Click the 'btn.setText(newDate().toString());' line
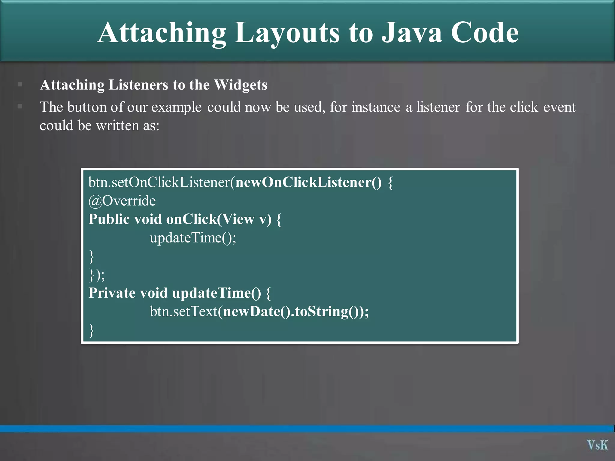Image resolution: width=615 pixels, height=461 pixels. (259, 312)
